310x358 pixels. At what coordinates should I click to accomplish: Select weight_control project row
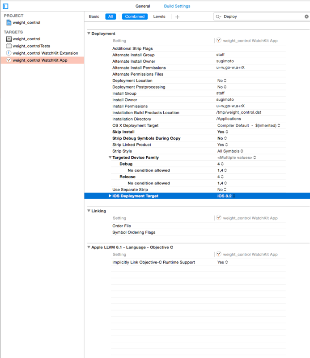click(x=42, y=22)
